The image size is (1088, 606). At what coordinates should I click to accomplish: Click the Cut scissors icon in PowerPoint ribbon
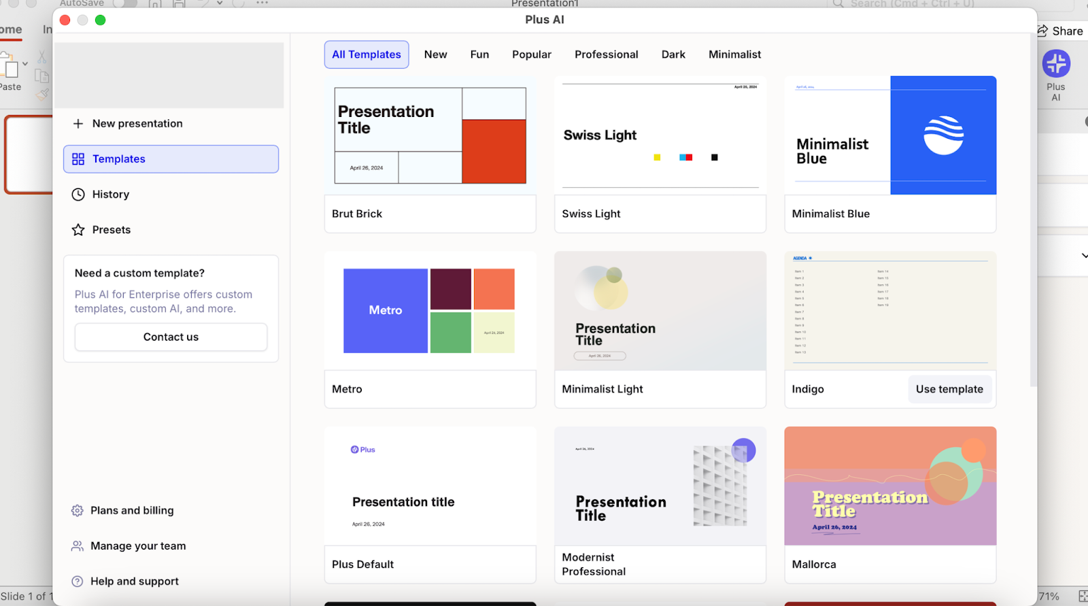(x=42, y=57)
